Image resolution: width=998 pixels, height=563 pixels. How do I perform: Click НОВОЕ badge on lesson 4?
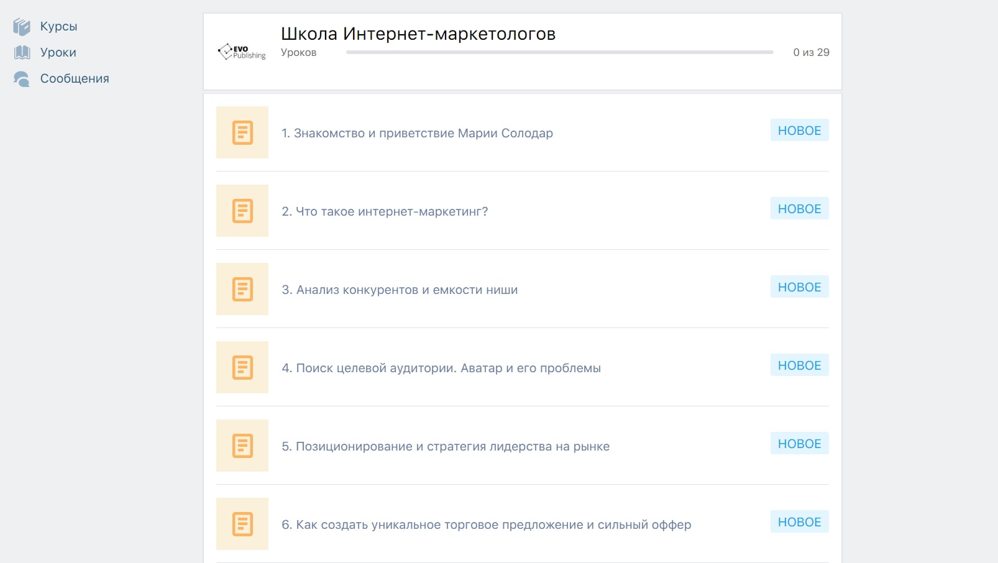(800, 365)
